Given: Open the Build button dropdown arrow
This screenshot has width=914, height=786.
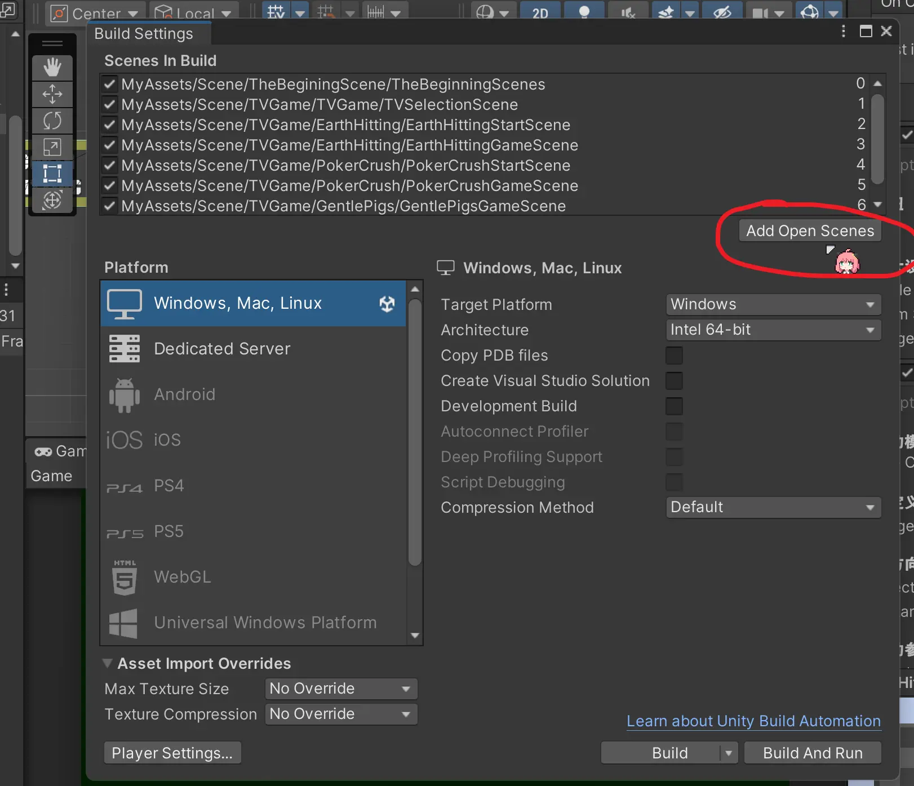Looking at the screenshot, I should click(x=729, y=753).
